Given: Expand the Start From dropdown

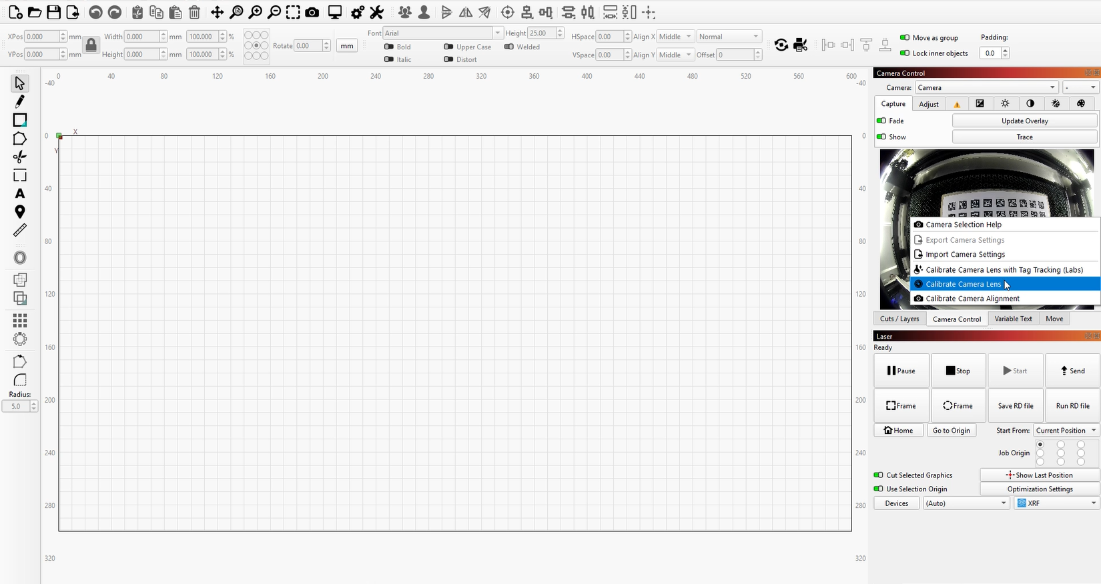Looking at the screenshot, I should 1066,431.
